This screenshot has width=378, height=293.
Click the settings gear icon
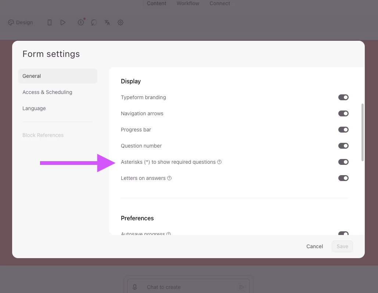(x=120, y=22)
